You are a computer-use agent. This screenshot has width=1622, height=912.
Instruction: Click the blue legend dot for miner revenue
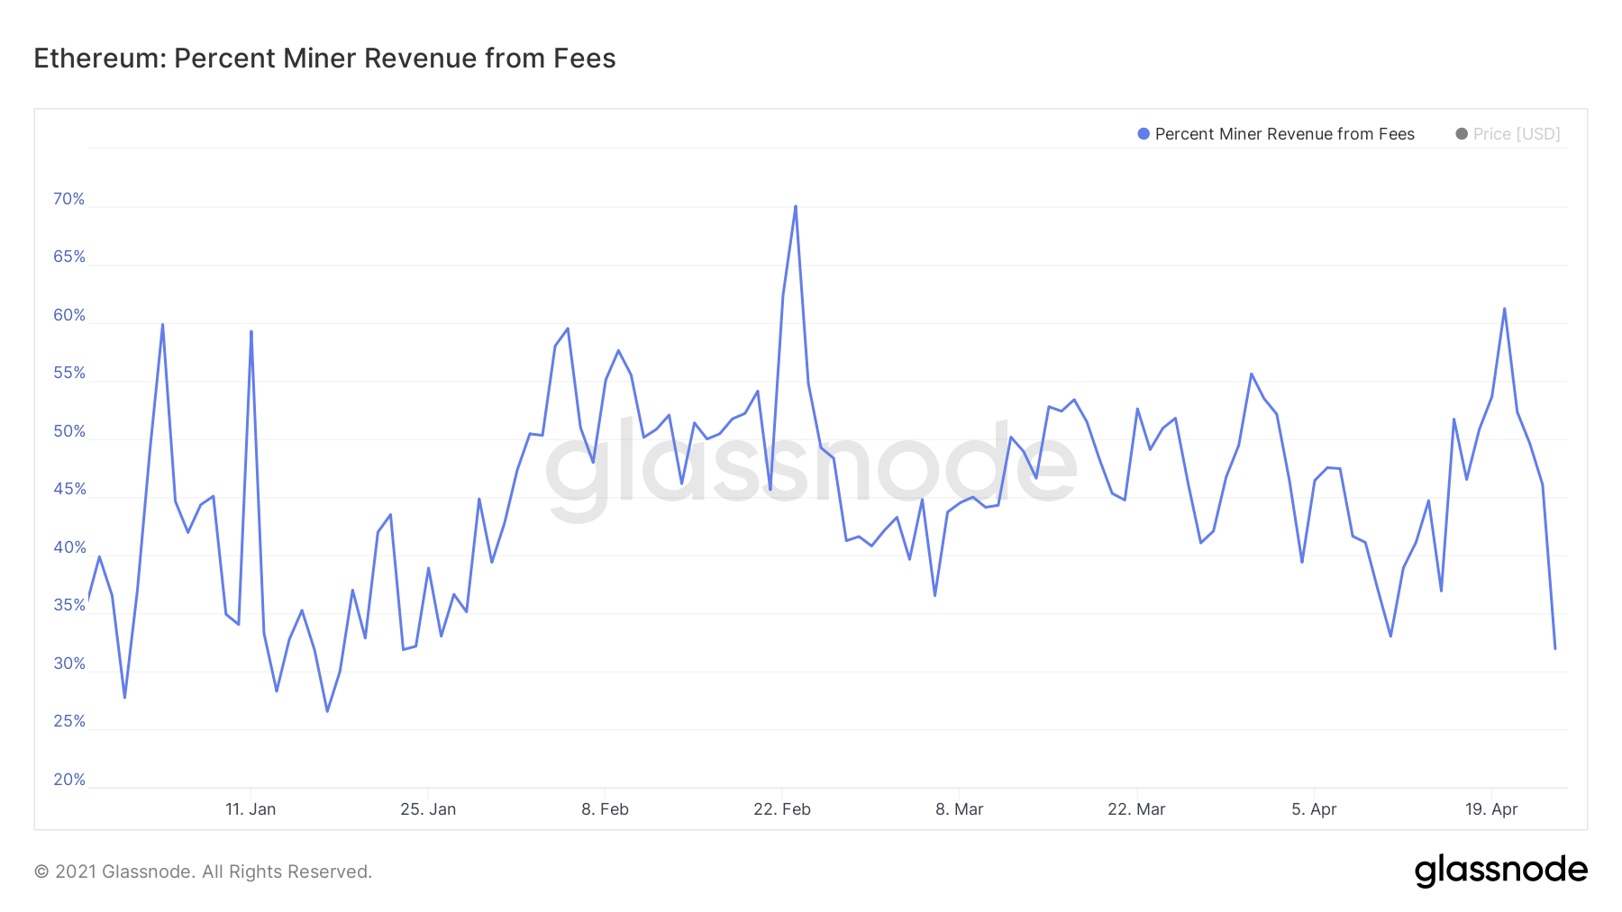1143,134
